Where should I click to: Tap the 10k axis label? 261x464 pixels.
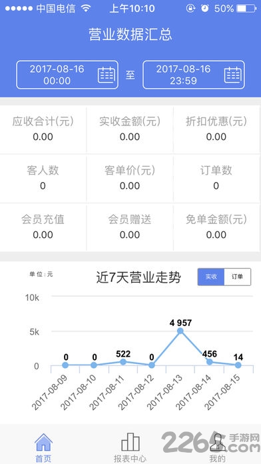pyautogui.click(x=32, y=298)
